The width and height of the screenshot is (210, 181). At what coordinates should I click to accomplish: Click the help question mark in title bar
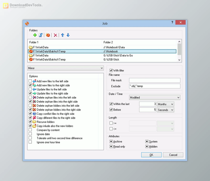[x=172, y=22]
